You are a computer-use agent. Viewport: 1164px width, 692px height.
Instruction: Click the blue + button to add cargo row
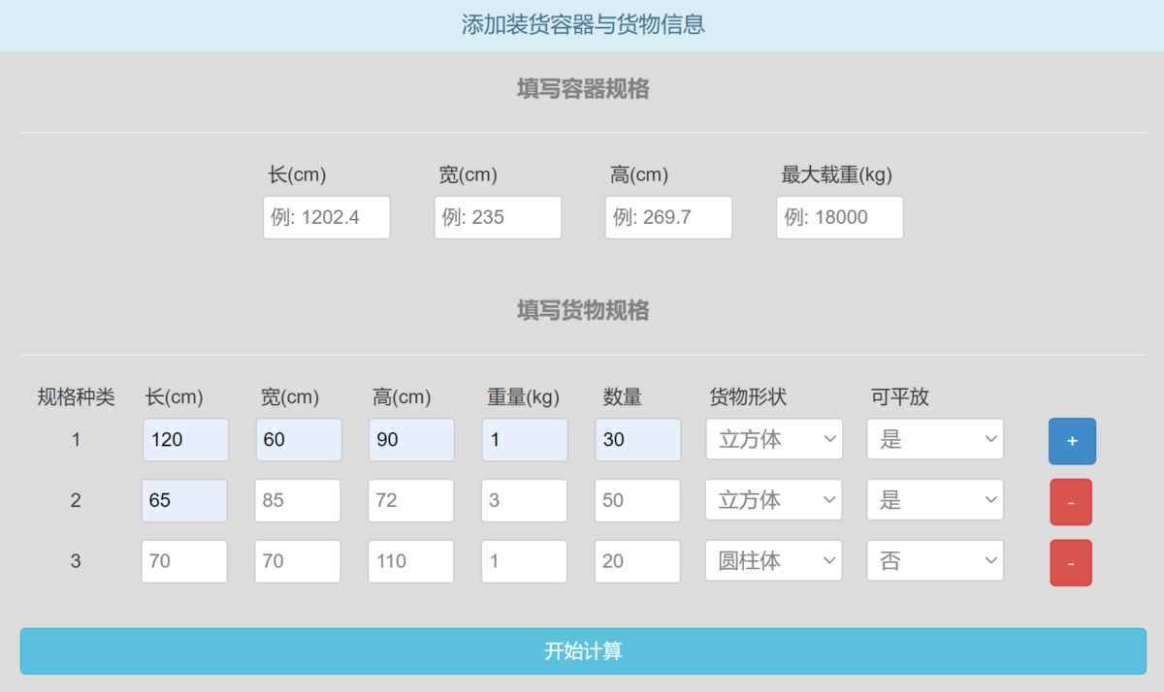(x=1072, y=441)
